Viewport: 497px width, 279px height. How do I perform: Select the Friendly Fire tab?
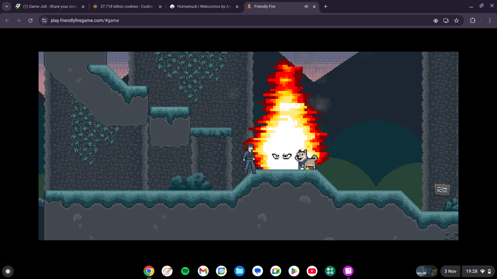tap(282, 6)
